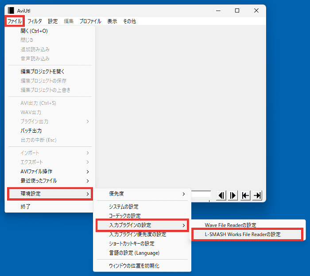Open the プロファイル menu

(90, 21)
